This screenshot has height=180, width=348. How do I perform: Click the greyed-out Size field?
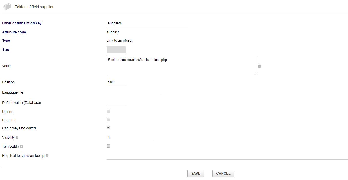[116, 50]
